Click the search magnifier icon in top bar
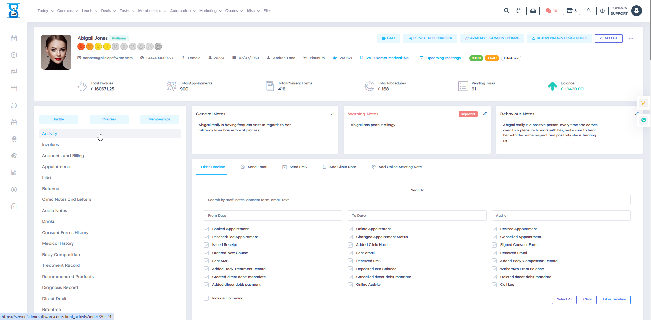This screenshot has height=320, width=651. click(x=506, y=11)
